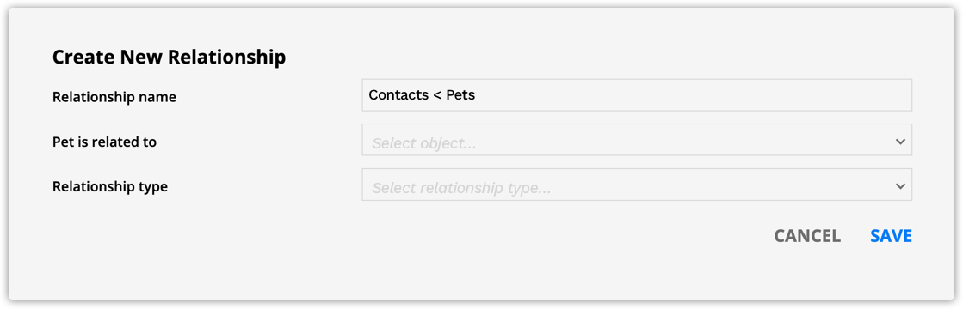963x309 pixels.
Task: Click the 'Contacts < Pets' text in name field
Action: coord(422,95)
